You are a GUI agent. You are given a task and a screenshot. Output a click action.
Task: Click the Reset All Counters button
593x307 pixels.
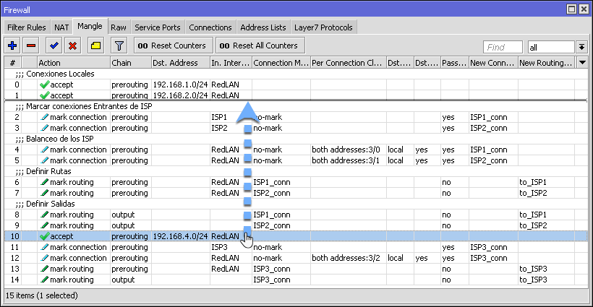[260, 46]
